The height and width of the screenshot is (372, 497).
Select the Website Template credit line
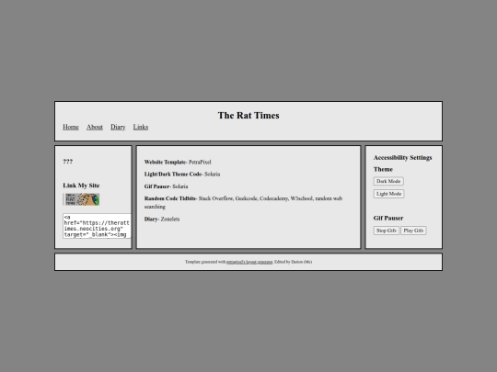click(178, 162)
